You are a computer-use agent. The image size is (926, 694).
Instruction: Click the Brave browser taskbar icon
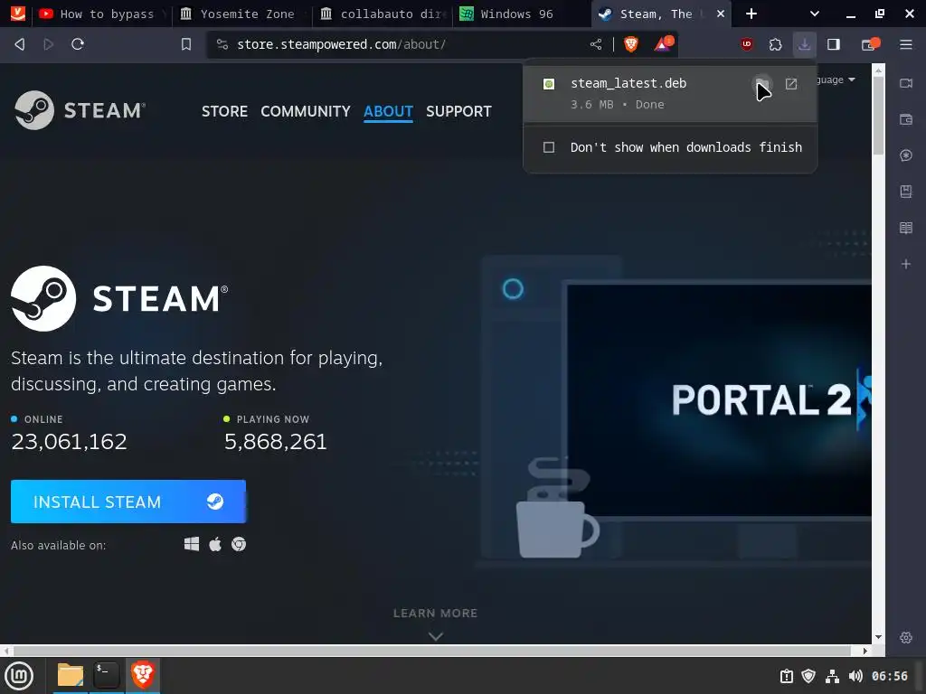(142, 675)
